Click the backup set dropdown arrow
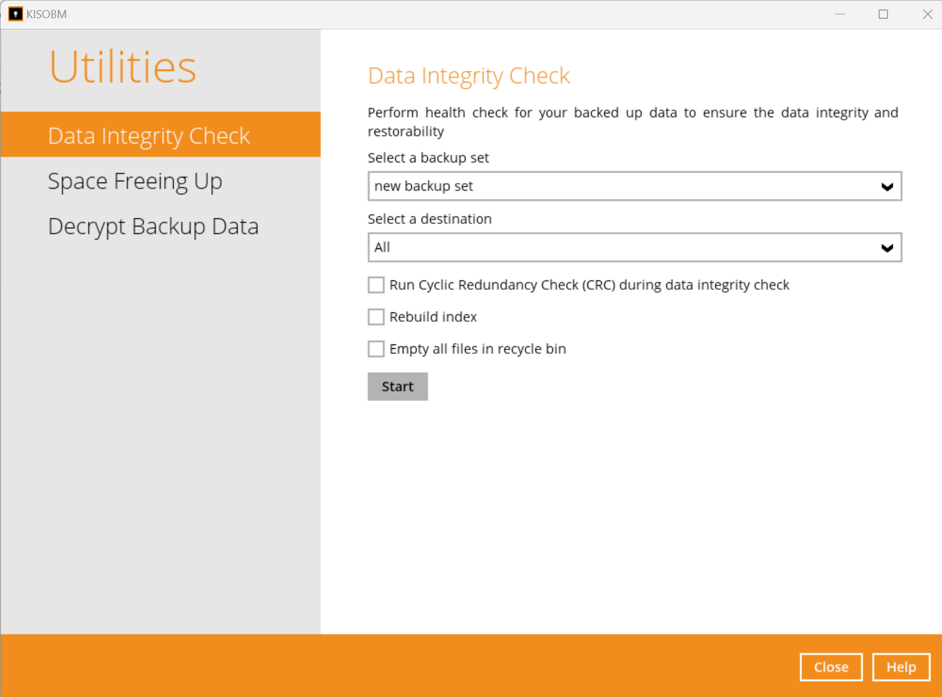 click(886, 186)
